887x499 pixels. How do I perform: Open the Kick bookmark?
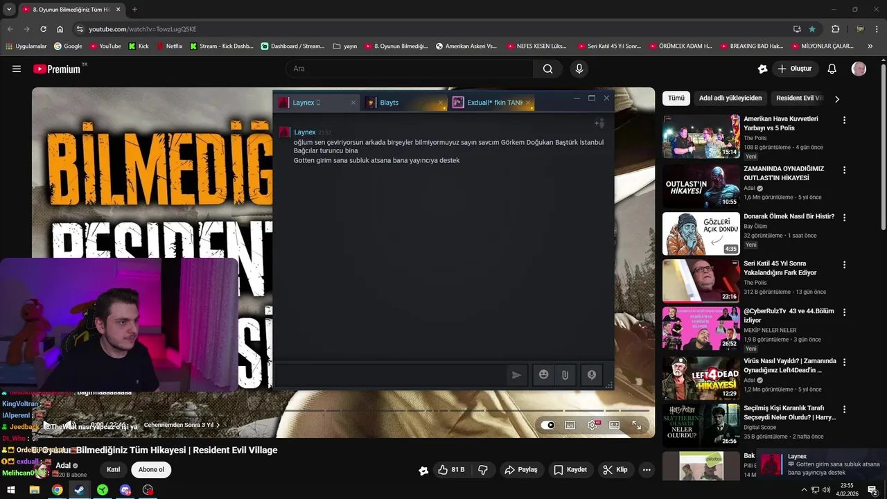click(139, 46)
